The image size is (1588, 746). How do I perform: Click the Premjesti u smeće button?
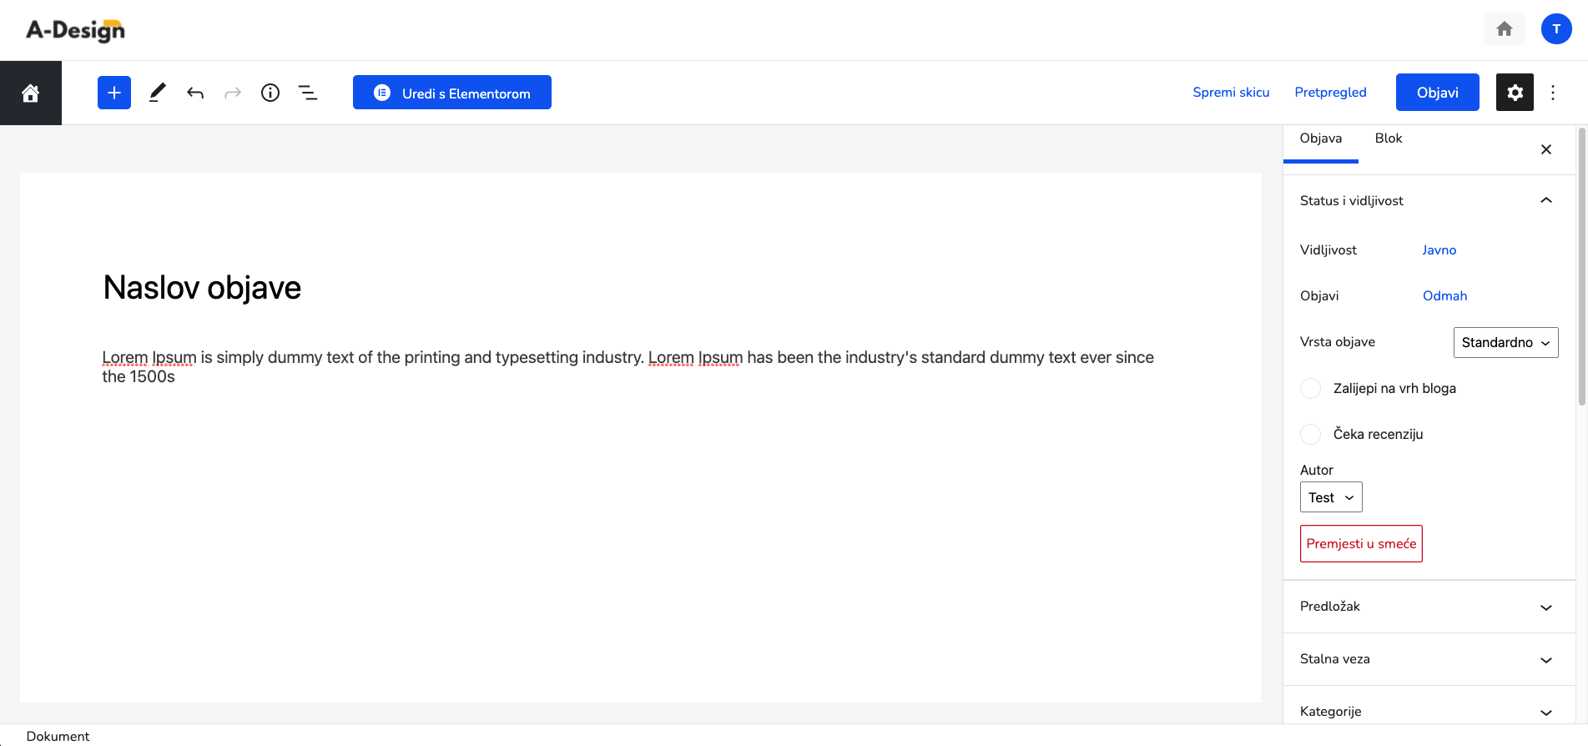tap(1361, 544)
